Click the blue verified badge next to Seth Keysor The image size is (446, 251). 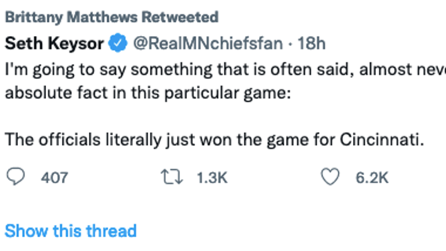click(x=118, y=43)
